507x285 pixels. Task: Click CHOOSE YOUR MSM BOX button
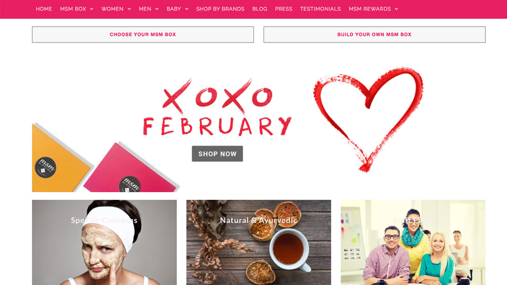click(143, 34)
